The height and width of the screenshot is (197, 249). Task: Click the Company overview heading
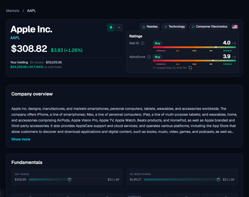coord(32,94)
